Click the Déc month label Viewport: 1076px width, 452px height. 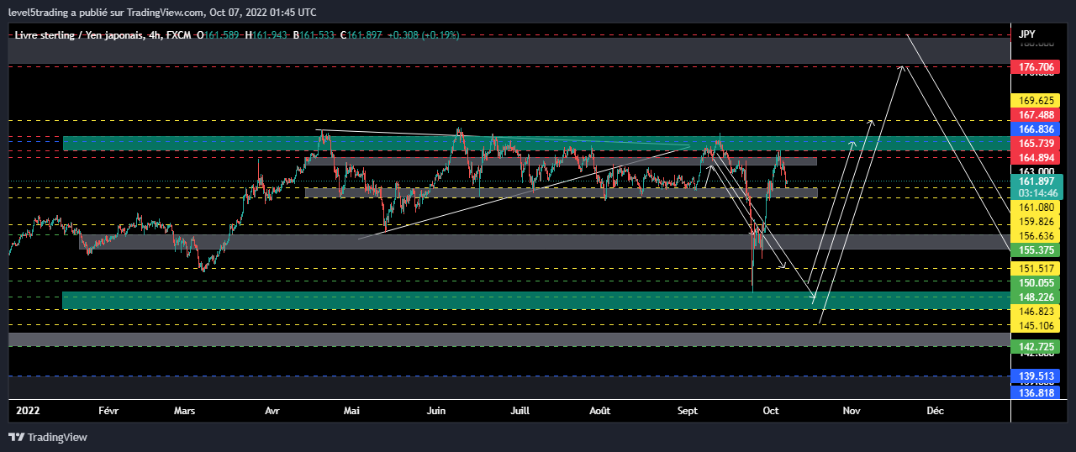pyautogui.click(x=935, y=411)
